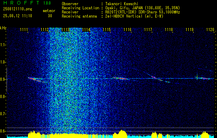Viewport: 217px width, 138px height.
Task: Click the 1115 time marker
Action: tap(107, 30)
